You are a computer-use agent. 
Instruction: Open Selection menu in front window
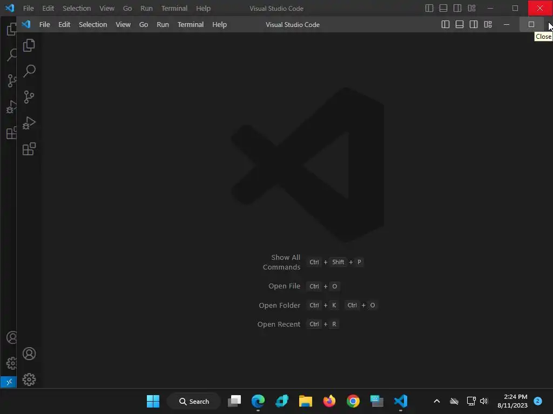pos(93,25)
